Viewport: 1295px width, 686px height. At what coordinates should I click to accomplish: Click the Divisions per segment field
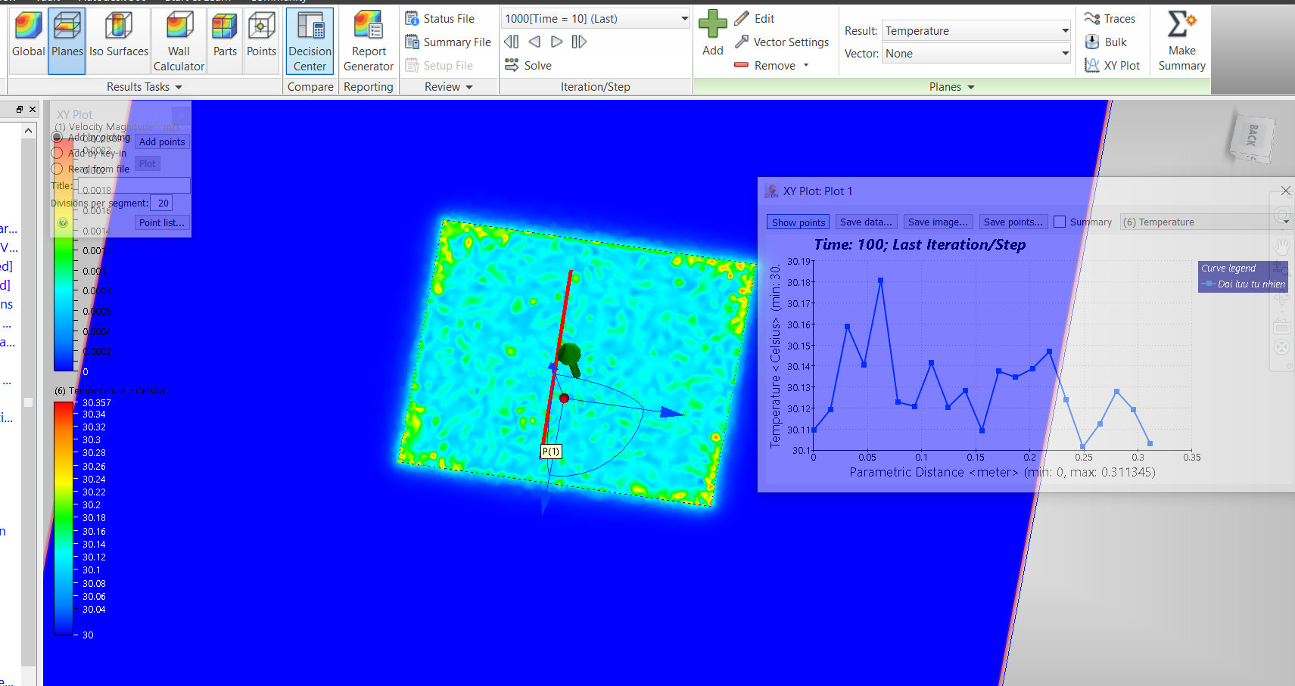[162, 203]
